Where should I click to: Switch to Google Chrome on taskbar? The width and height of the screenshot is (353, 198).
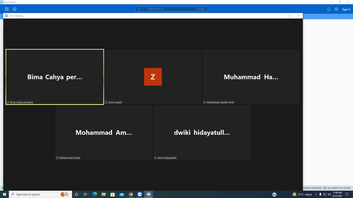pyautogui.click(x=131, y=194)
